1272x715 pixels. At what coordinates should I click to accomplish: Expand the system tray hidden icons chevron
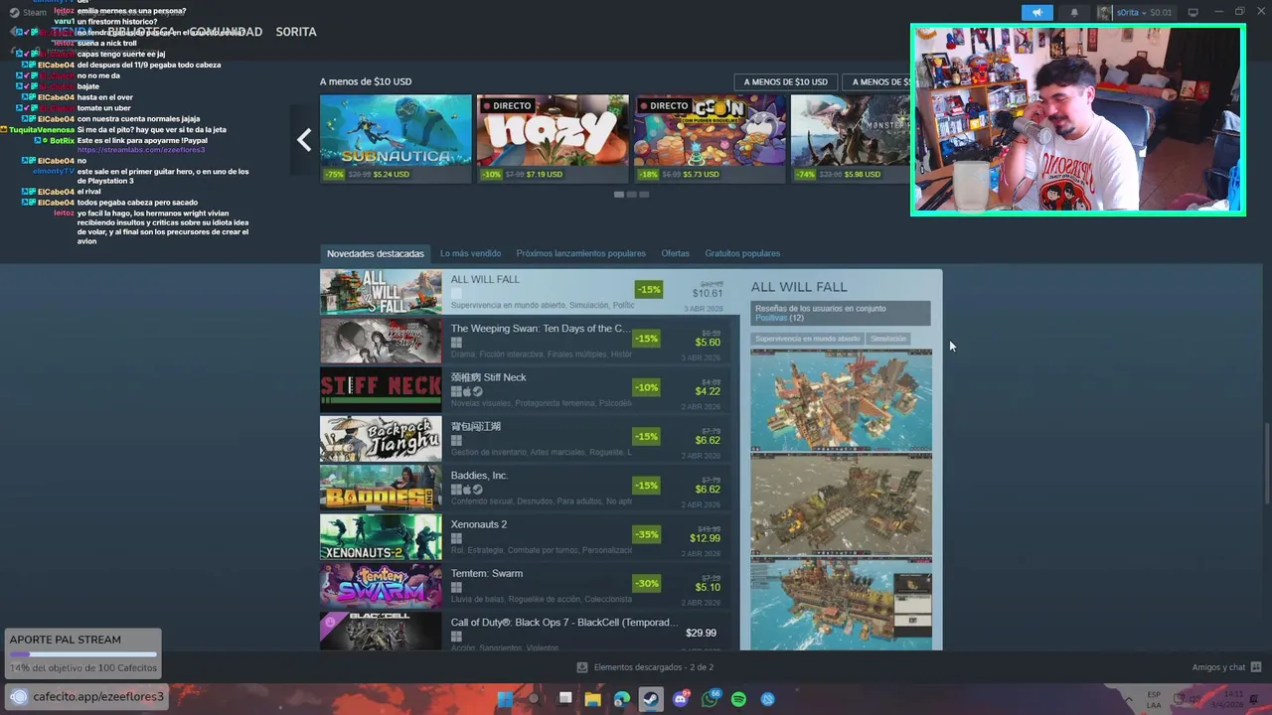(x=1129, y=699)
